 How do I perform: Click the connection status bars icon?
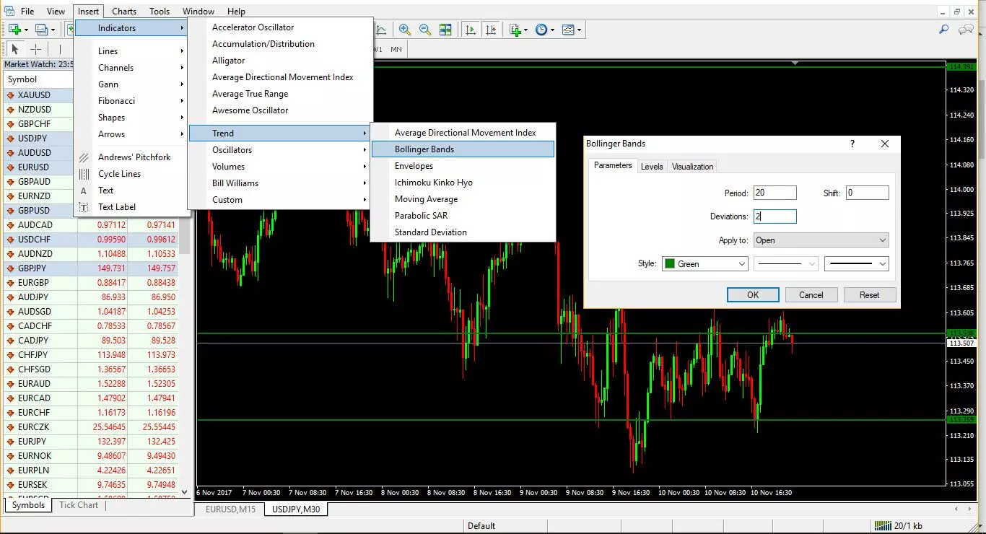pyautogui.click(x=881, y=526)
